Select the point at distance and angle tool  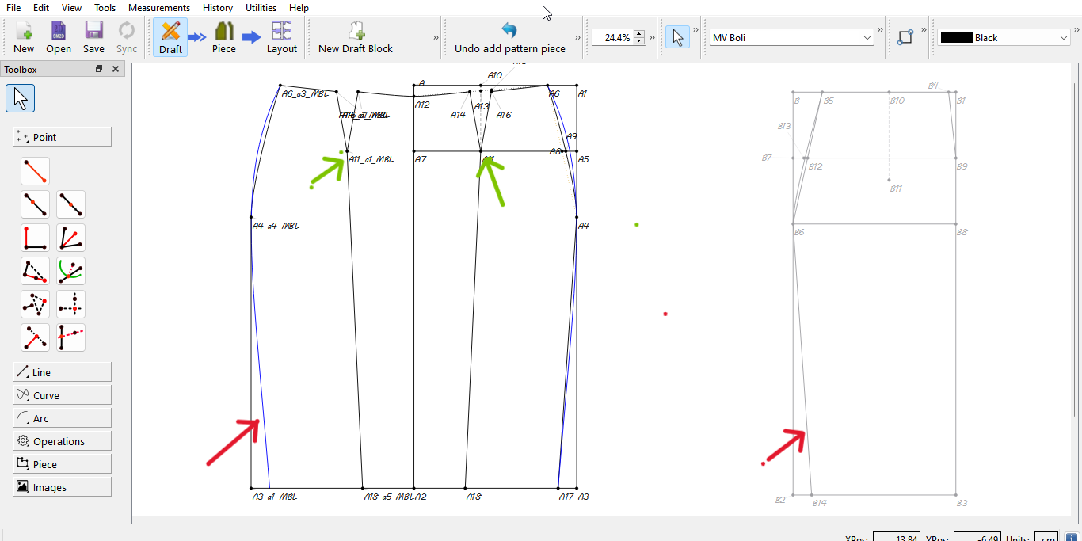tap(35, 171)
